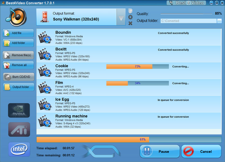Click Film's Converting... status
225x162 pixels.
tap(181, 83)
